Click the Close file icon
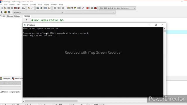 [x=15, y=8]
